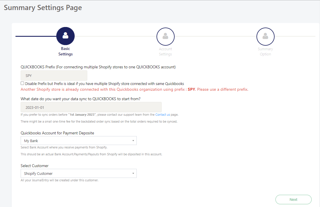Click the red prefix already connected warning
The image size is (320, 207).
click(134, 89)
